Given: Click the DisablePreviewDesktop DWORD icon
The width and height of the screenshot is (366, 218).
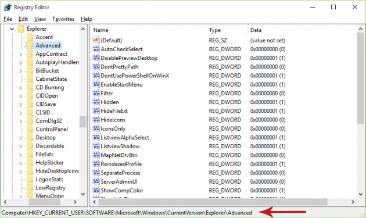Looking at the screenshot, I should pos(96,58).
